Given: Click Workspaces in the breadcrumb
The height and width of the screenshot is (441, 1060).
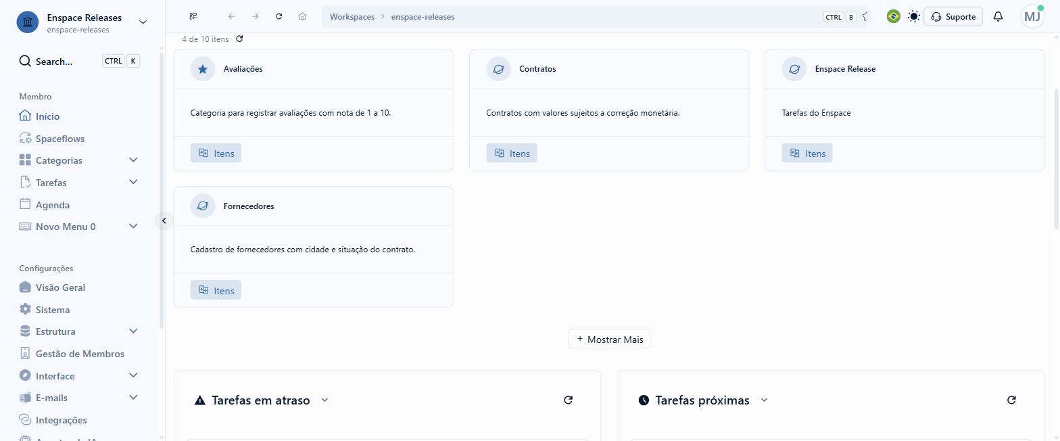Looking at the screenshot, I should [x=352, y=17].
